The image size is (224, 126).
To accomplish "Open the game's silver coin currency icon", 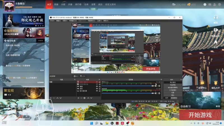I will 174,4.
